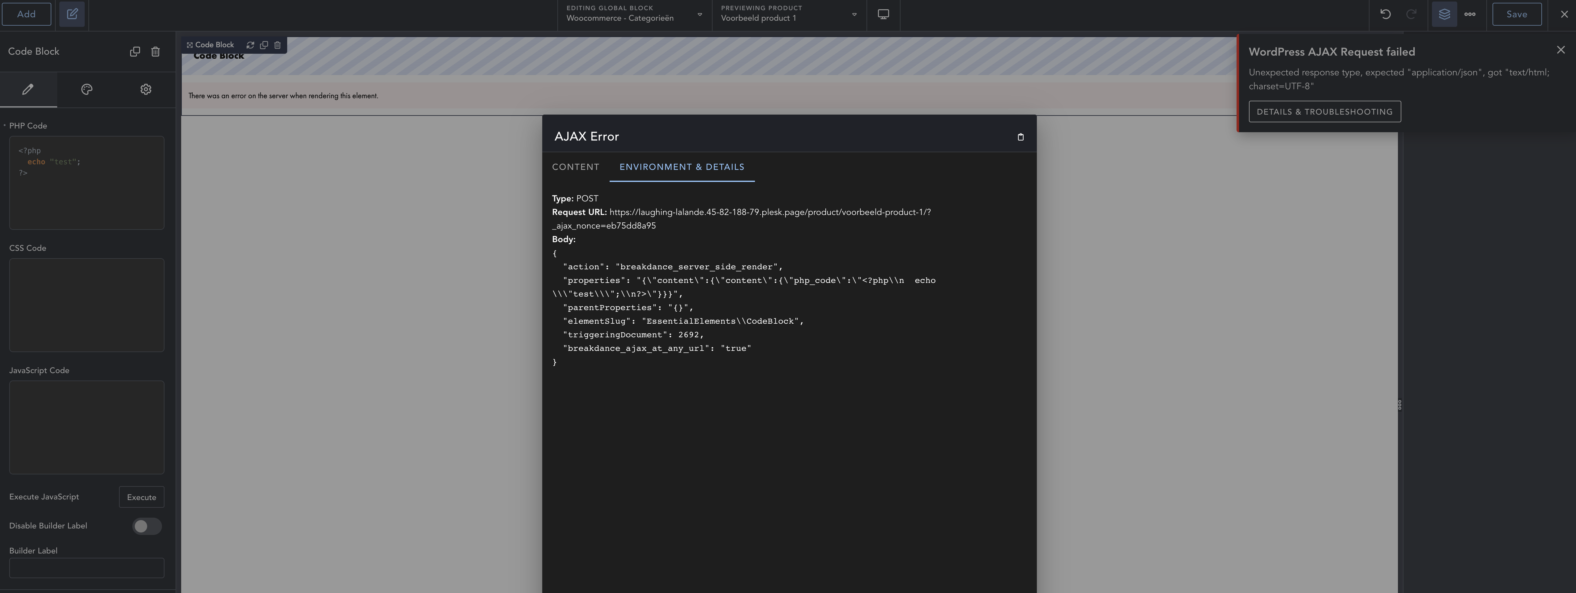Open Details & Troubleshooting

[1325, 112]
